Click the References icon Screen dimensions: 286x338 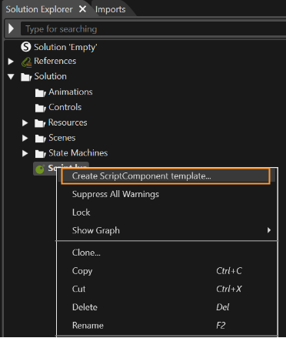click(x=26, y=62)
